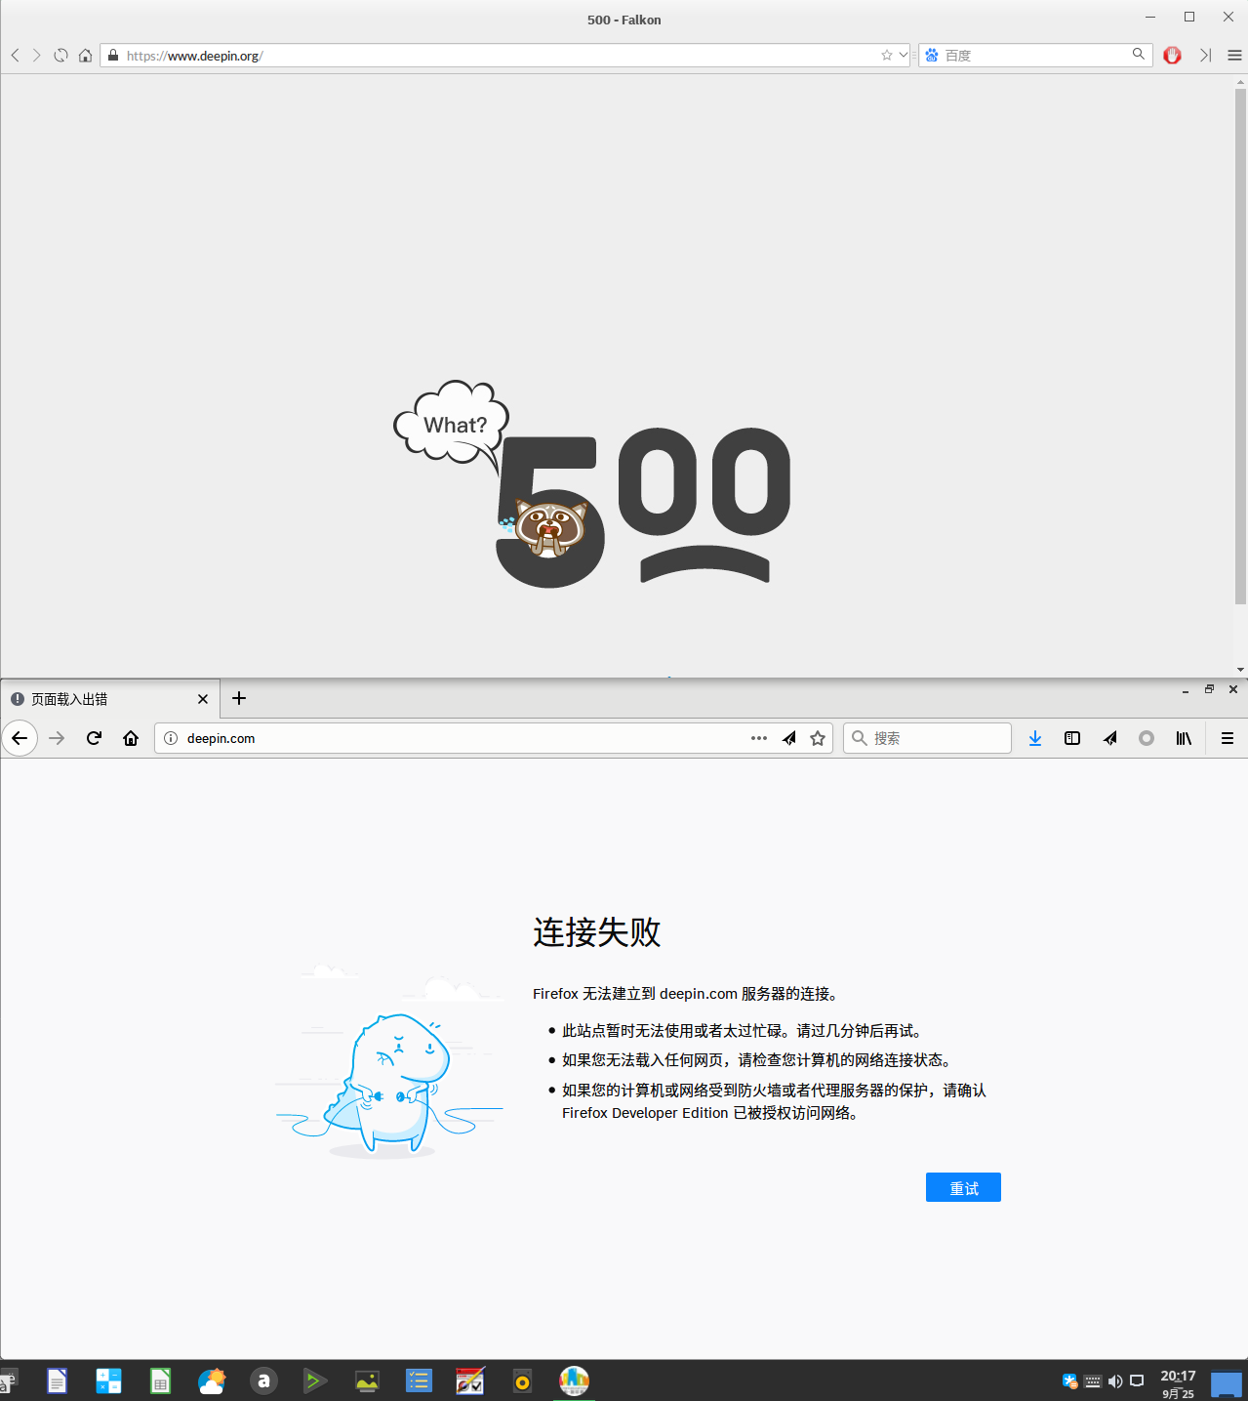The height and width of the screenshot is (1401, 1248).
Task: Go to the Firefox home page
Action: [131, 738]
